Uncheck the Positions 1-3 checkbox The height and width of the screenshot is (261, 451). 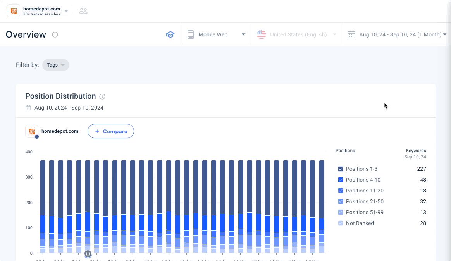[x=341, y=169]
